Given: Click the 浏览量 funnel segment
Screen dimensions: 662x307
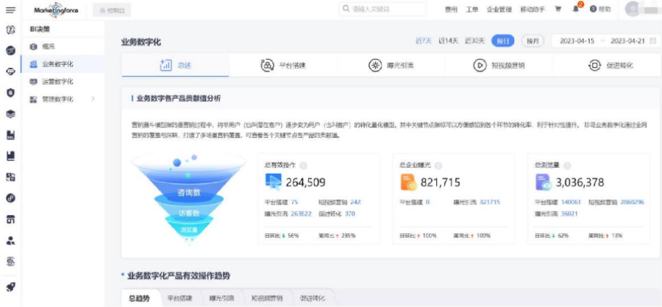Looking at the screenshot, I should point(190,229).
